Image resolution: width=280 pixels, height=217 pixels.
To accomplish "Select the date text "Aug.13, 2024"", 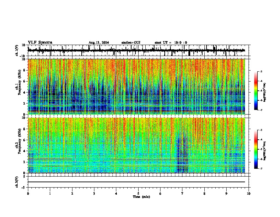I will point(99,43).
